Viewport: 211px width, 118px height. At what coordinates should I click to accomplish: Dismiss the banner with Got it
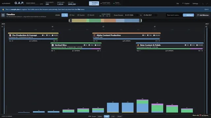click(x=206, y=10)
